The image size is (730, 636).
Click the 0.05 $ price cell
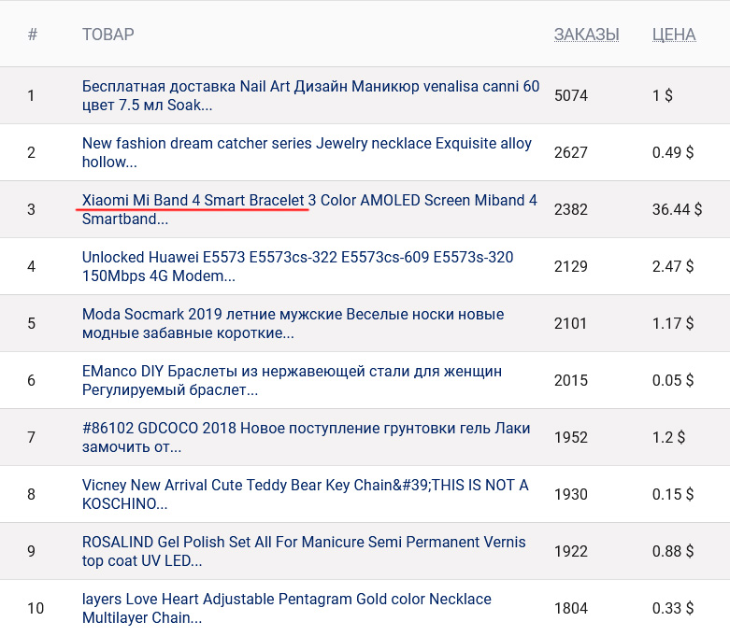point(673,380)
